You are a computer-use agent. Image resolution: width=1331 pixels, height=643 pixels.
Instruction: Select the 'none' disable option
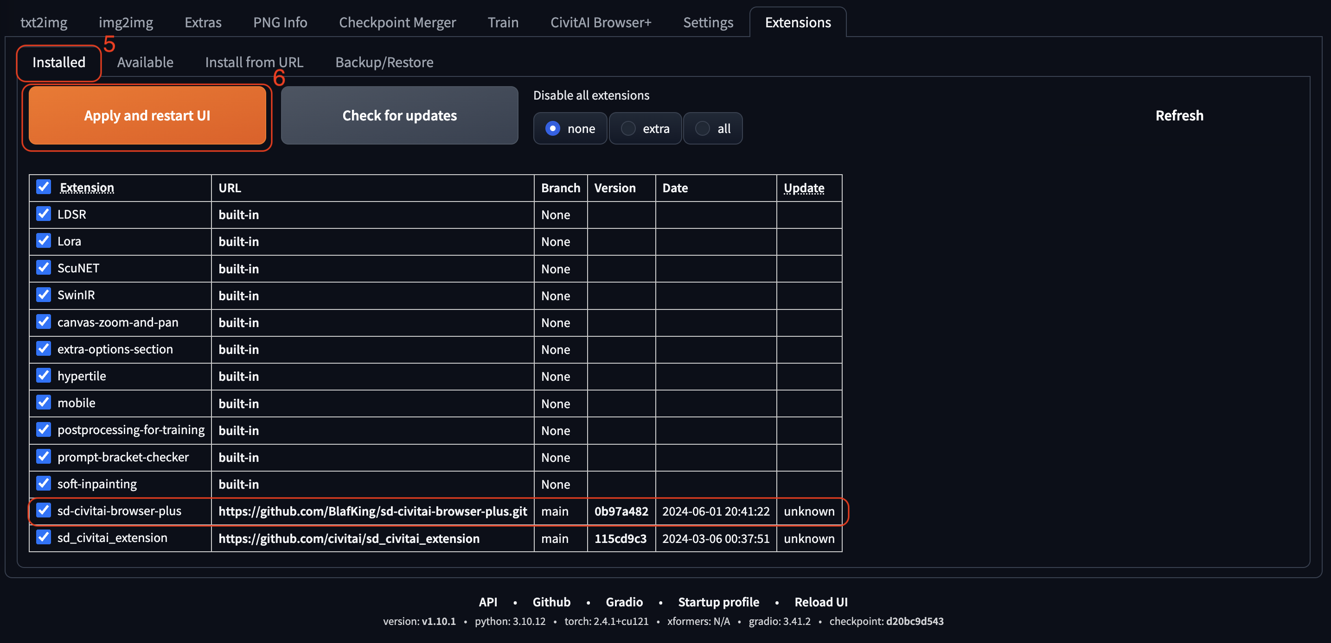[552, 128]
